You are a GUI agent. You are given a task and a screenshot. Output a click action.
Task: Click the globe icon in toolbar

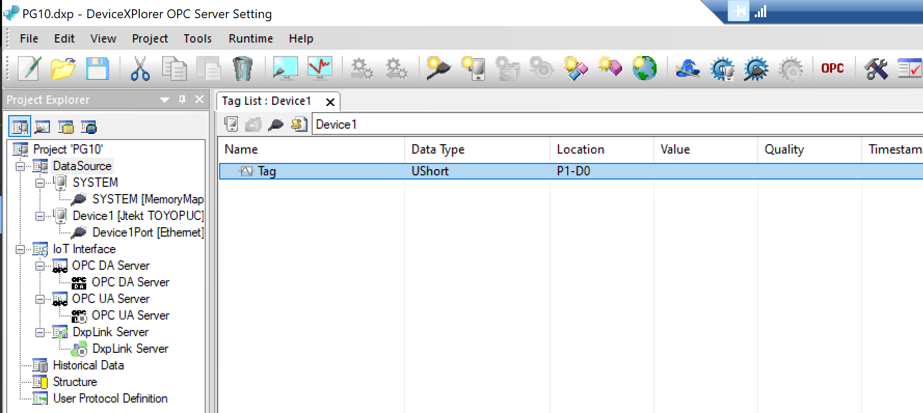[x=645, y=68]
